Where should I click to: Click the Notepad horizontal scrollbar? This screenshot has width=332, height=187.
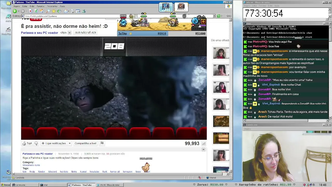click(x=286, y=19)
